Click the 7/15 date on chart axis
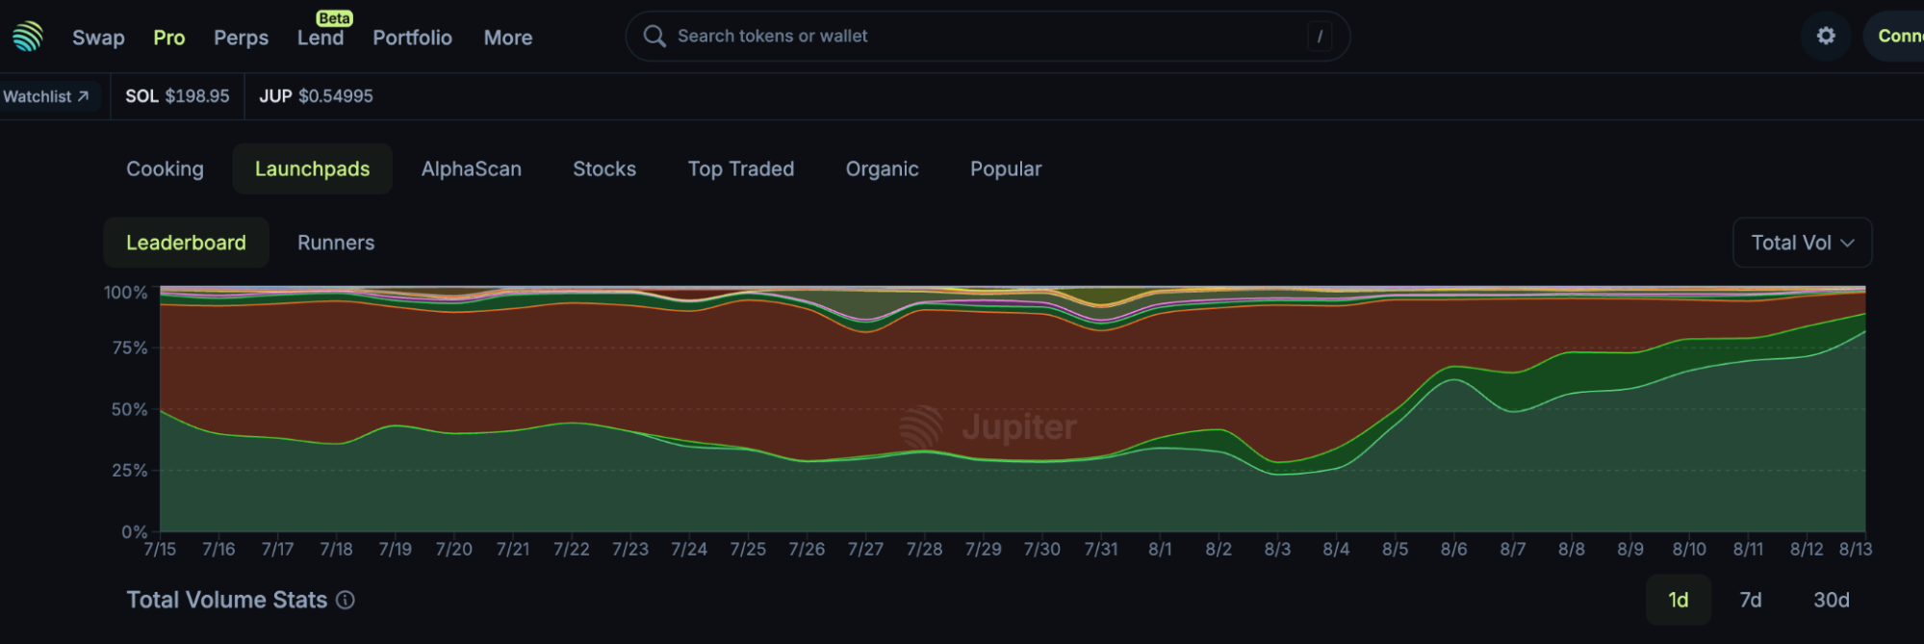1924x644 pixels. point(160,549)
